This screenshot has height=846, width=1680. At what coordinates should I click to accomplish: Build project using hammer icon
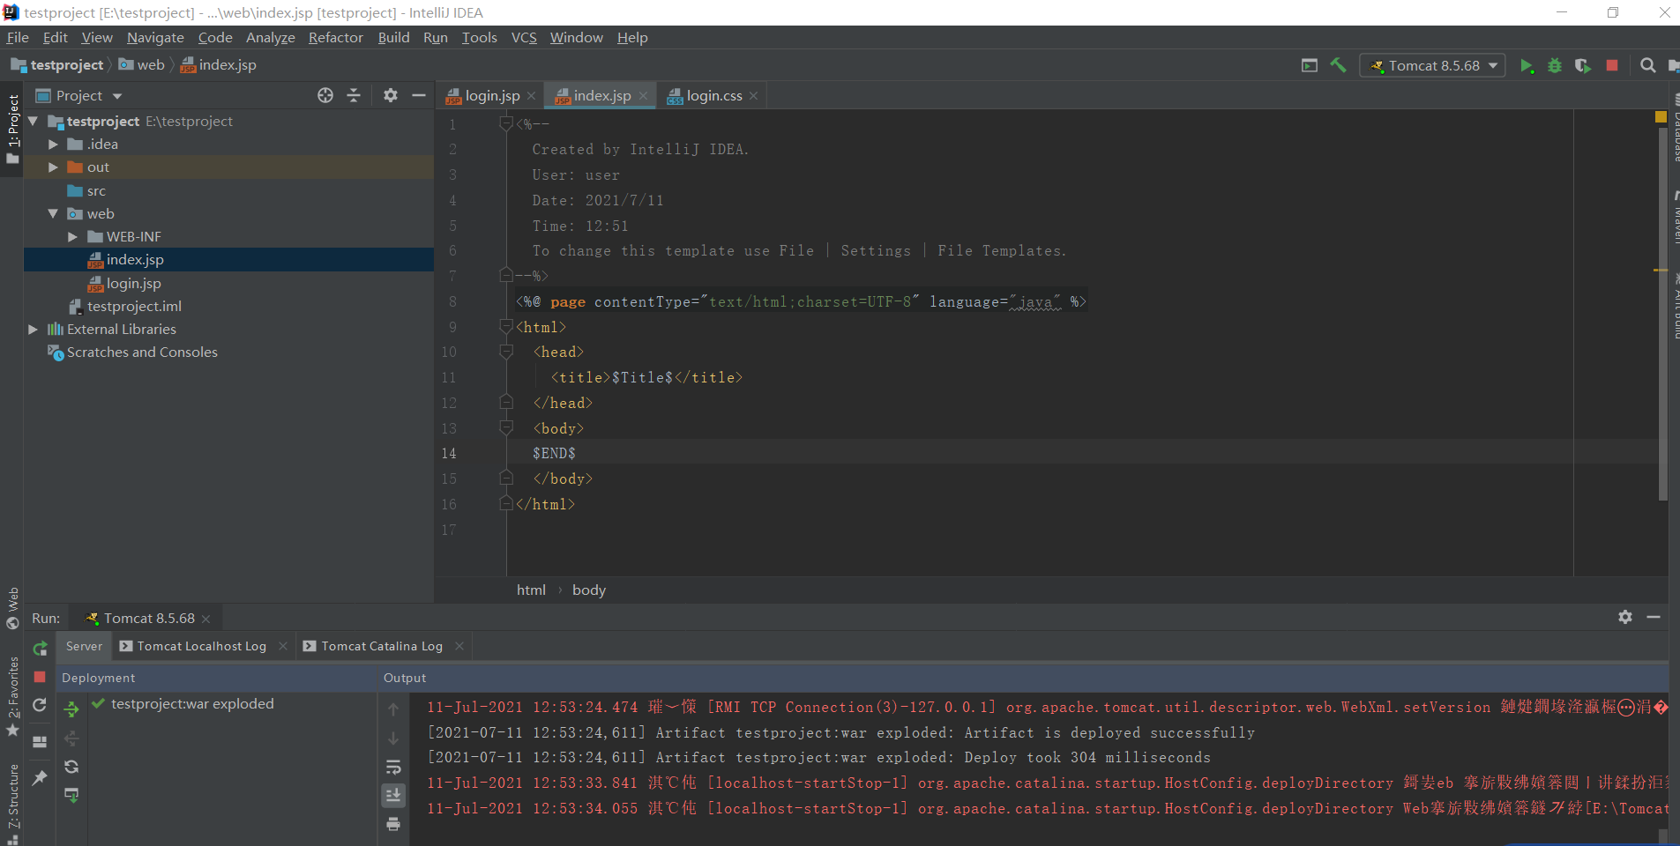1339,65
